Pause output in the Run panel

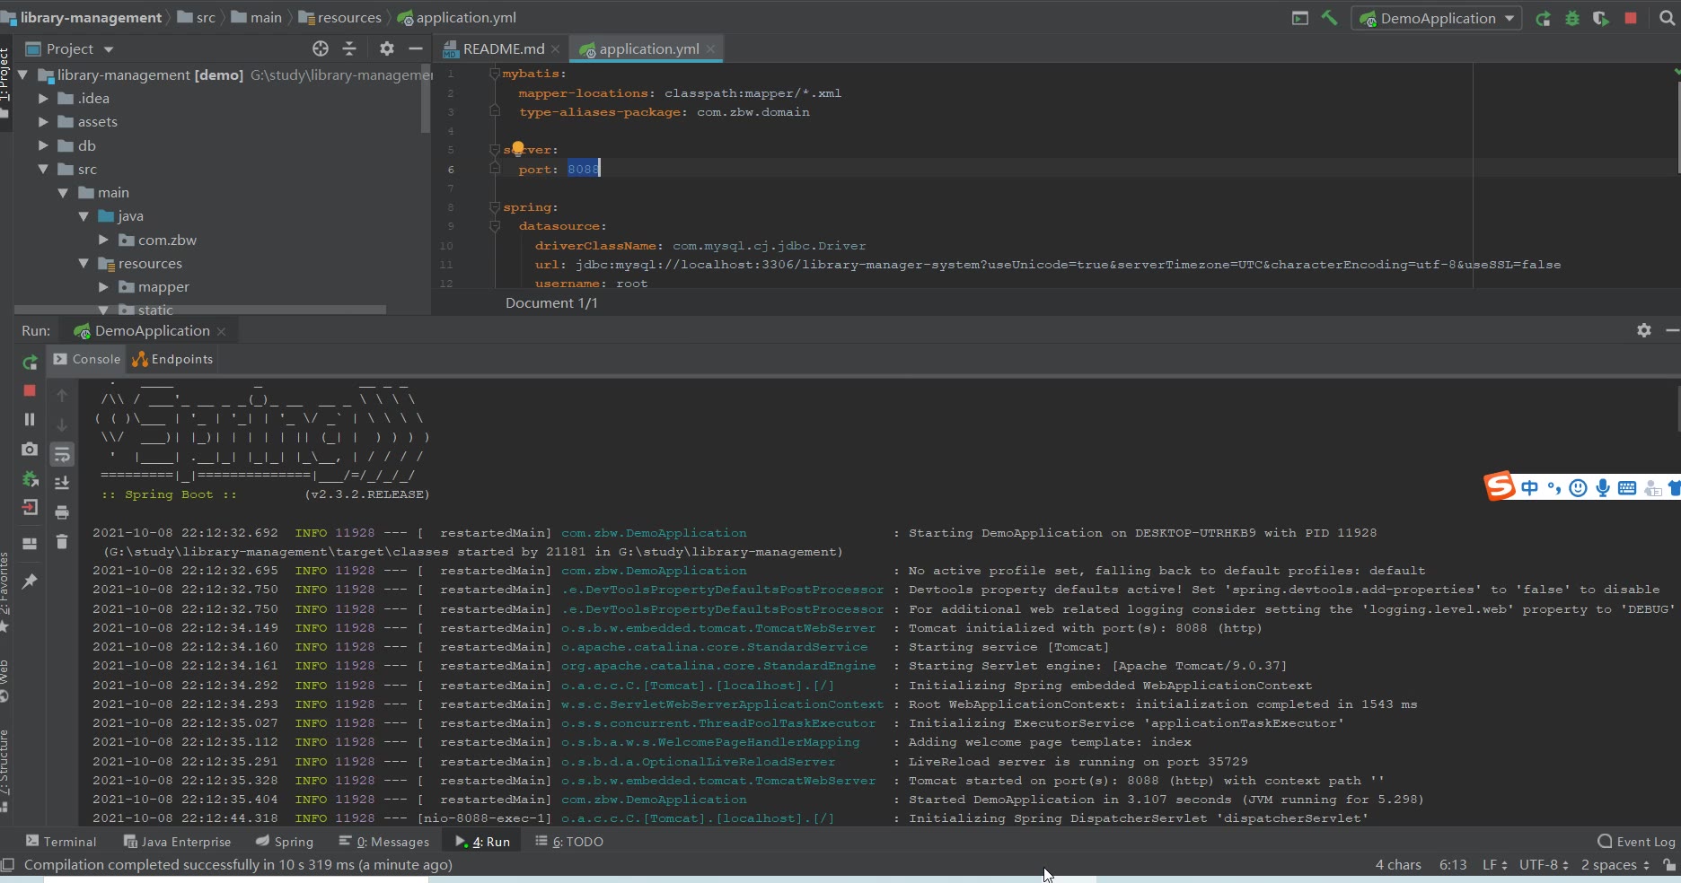[x=30, y=419]
